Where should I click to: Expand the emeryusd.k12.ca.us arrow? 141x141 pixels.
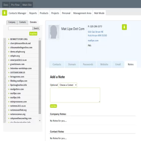[x=9, y=60]
